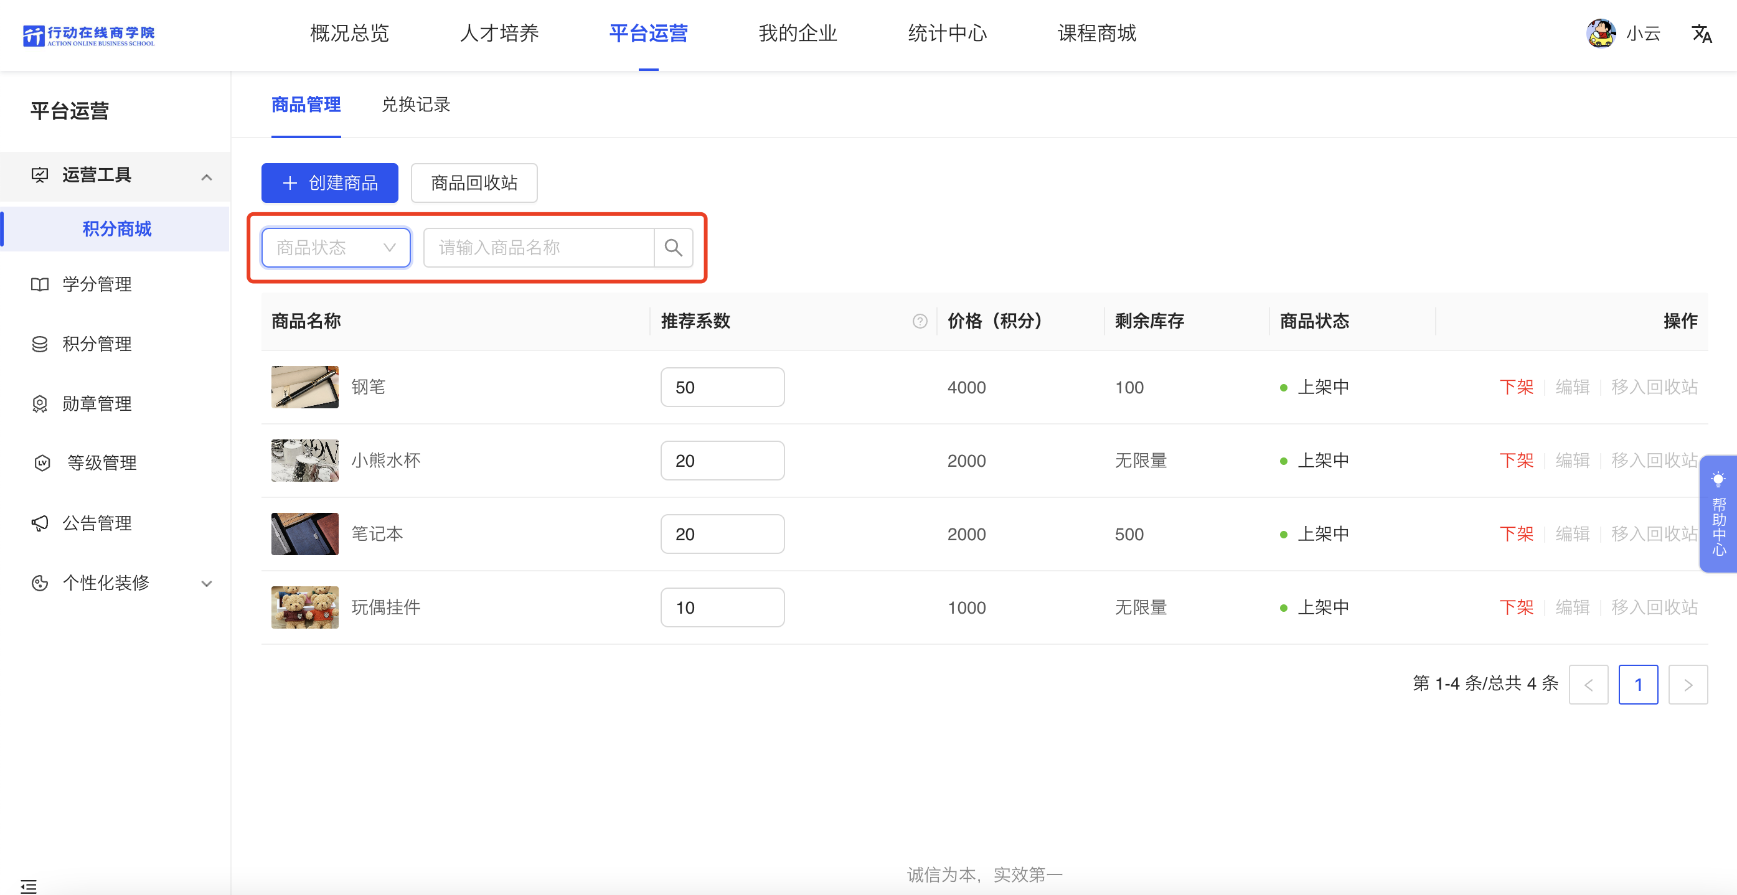Click the 个性化装修 palette icon

[40, 583]
